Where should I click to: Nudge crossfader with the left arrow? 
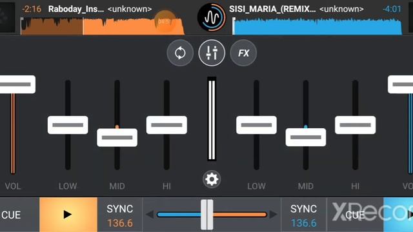pyautogui.click(x=150, y=215)
